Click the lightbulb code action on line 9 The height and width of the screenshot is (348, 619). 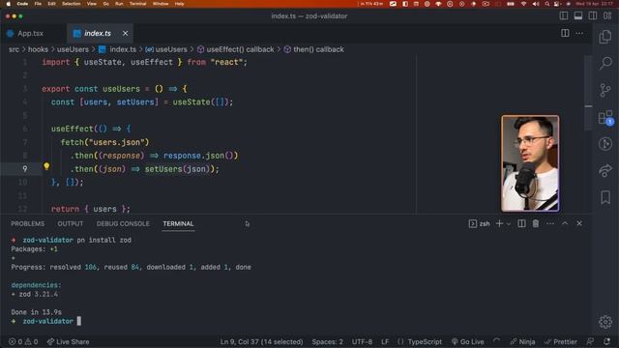click(46, 166)
